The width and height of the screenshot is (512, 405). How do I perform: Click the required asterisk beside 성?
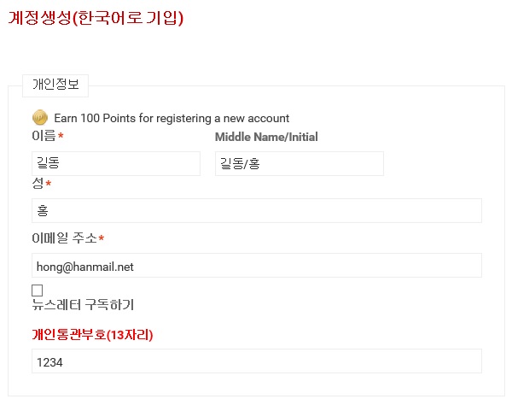point(49,184)
